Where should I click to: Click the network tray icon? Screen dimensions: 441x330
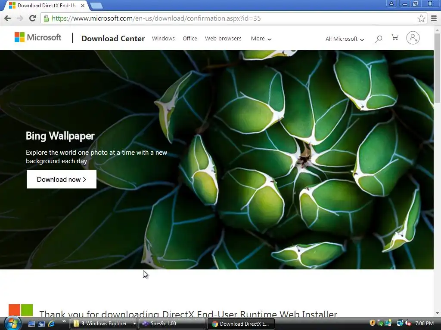pyautogui.click(x=400, y=323)
